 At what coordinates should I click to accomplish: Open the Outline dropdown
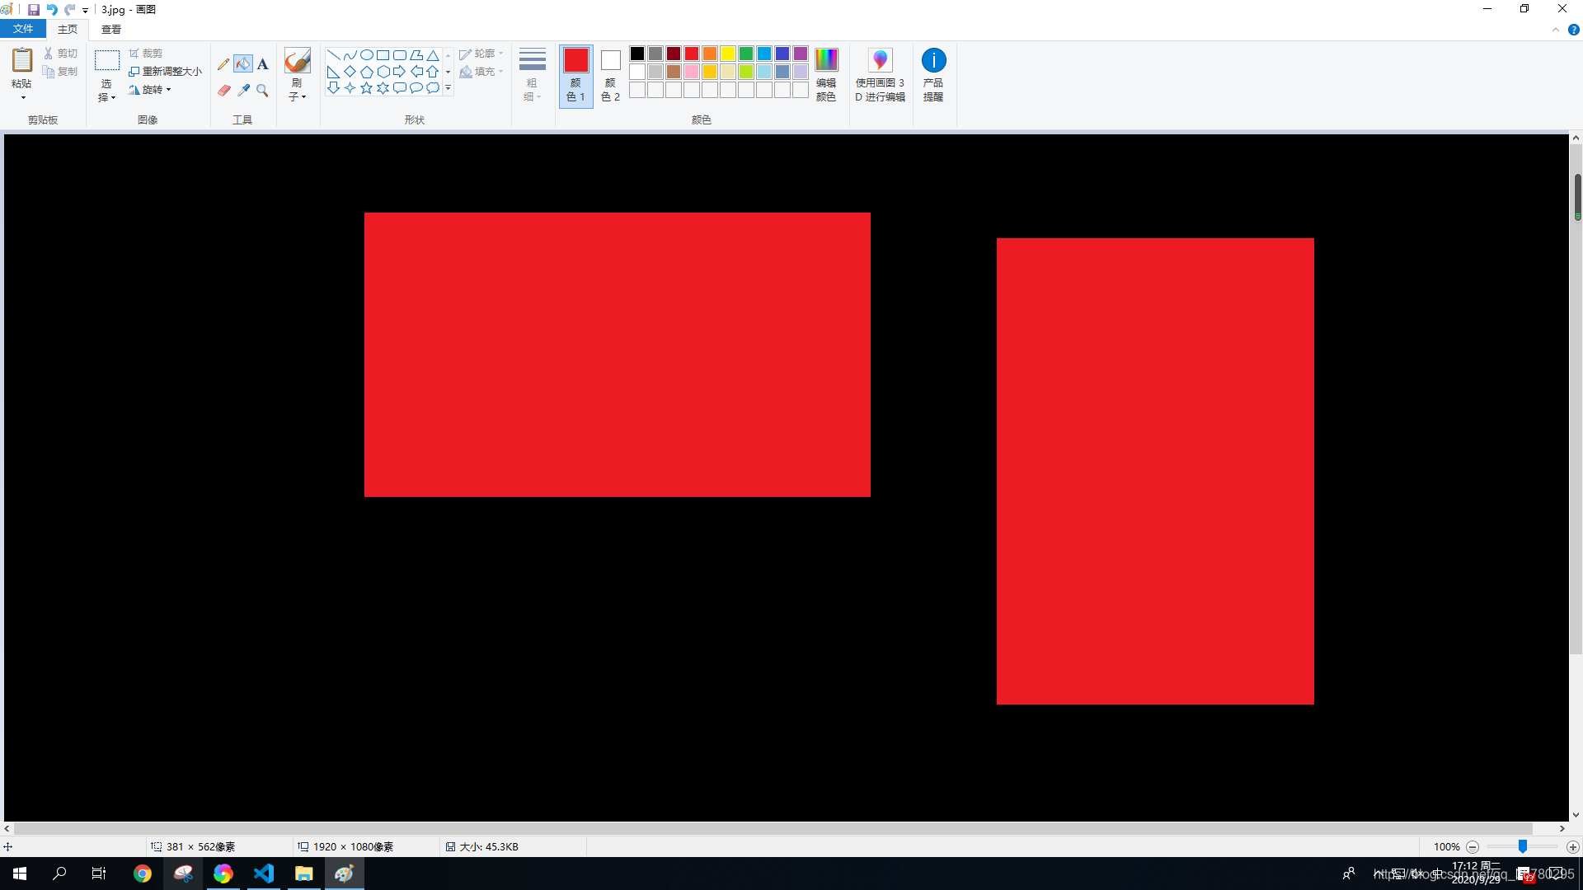click(481, 54)
